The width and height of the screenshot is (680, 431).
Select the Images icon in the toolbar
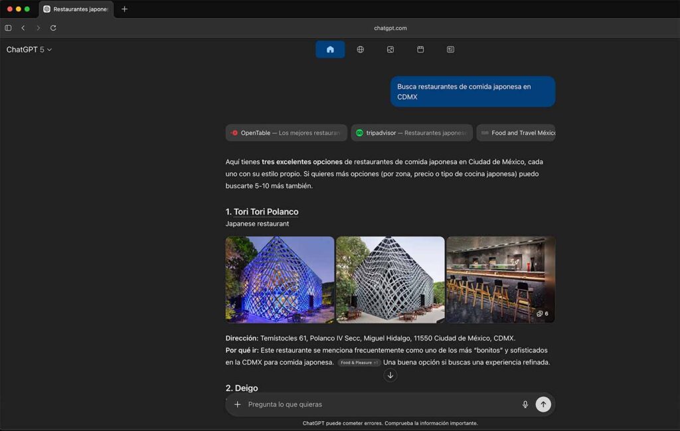point(390,49)
